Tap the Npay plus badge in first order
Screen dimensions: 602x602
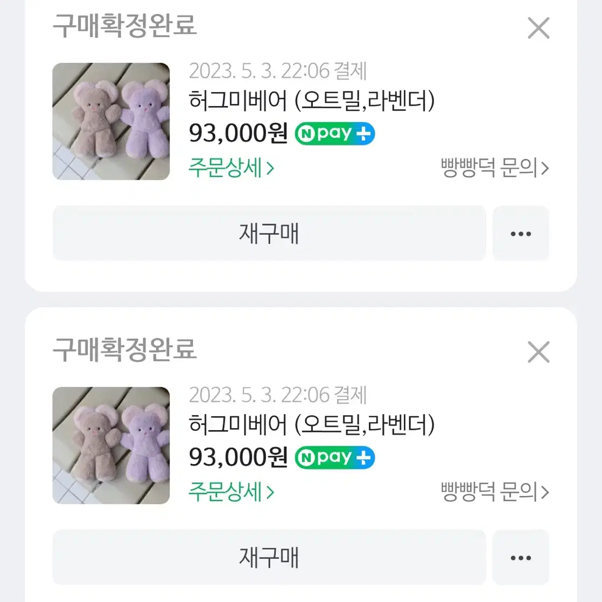point(335,134)
